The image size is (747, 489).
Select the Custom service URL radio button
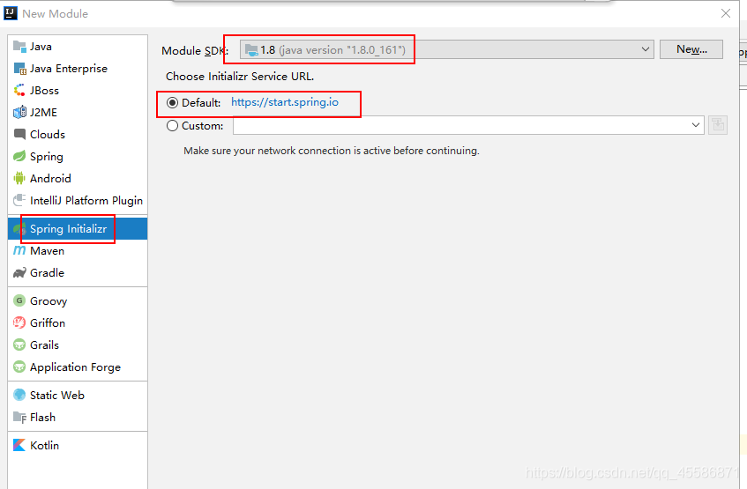click(173, 126)
